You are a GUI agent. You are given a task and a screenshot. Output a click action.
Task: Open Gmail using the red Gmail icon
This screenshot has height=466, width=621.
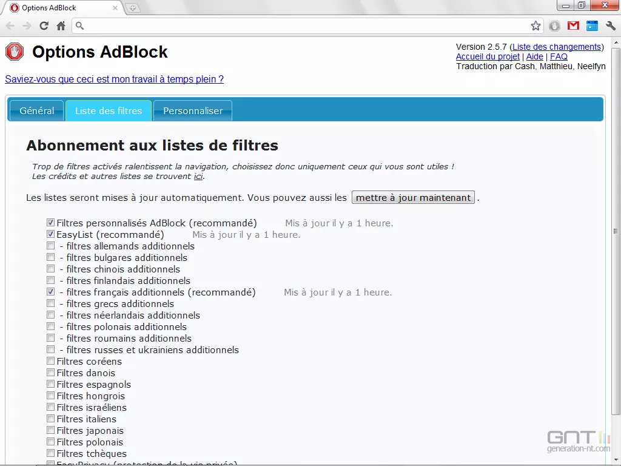[573, 26]
